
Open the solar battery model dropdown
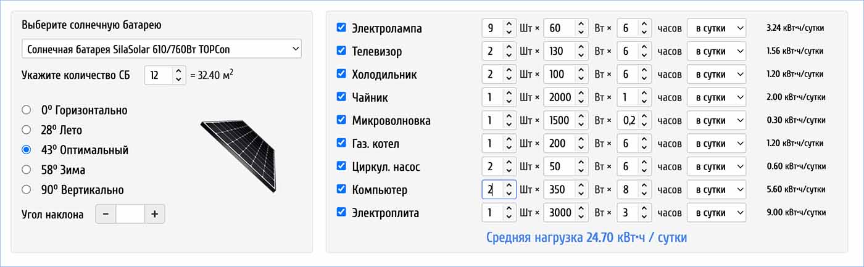tap(161, 49)
